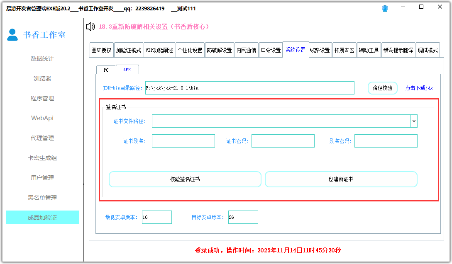Click the 校验签名证书 button
The height and width of the screenshot is (264, 452).
tap(185, 179)
